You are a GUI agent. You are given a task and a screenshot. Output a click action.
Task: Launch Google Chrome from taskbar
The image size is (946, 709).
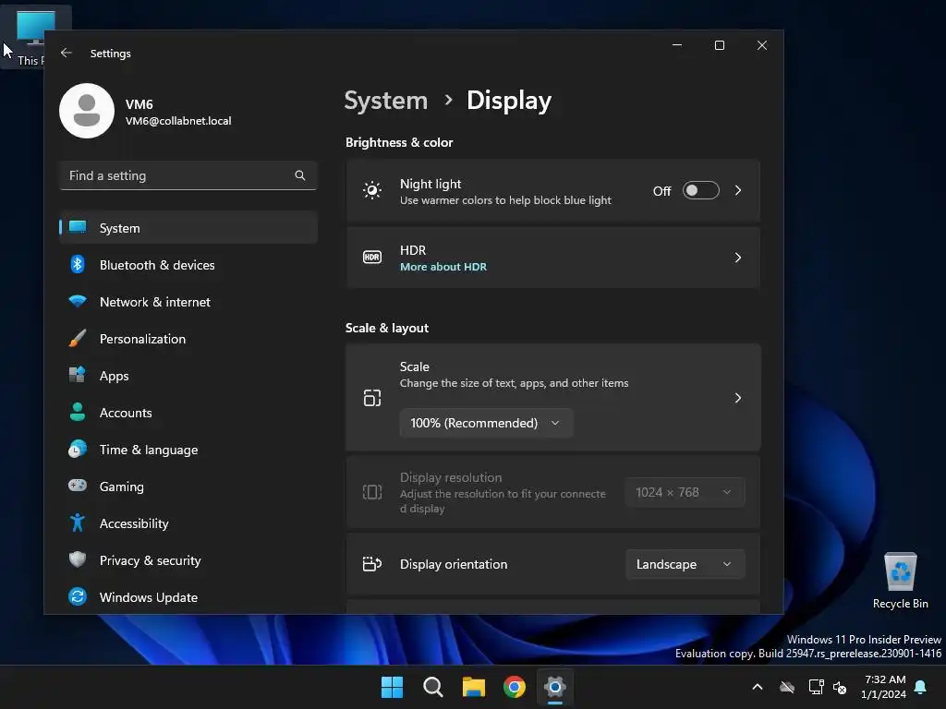pyautogui.click(x=515, y=687)
